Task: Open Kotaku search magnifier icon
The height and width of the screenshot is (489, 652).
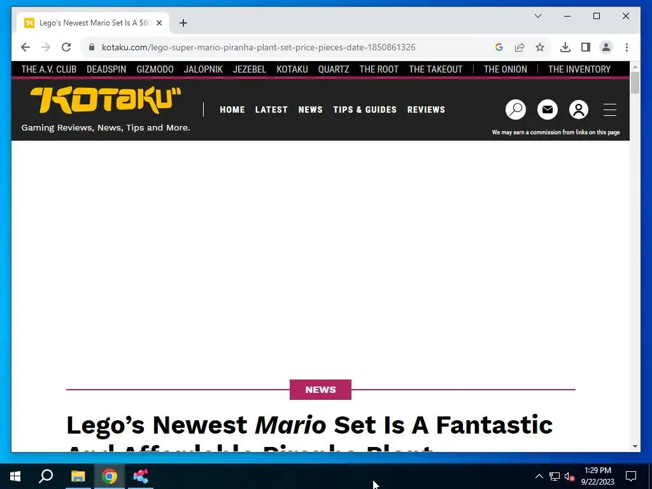Action: pyautogui.click(x=516, y=110)
